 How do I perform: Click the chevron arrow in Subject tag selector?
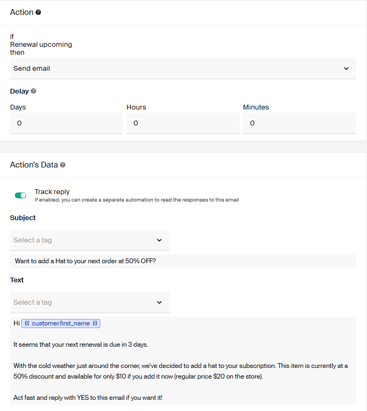point(159,240)
